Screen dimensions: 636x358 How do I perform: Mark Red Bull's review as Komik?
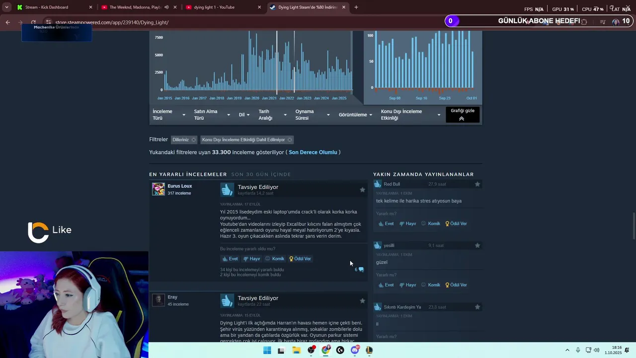click(x=431, y=224)
